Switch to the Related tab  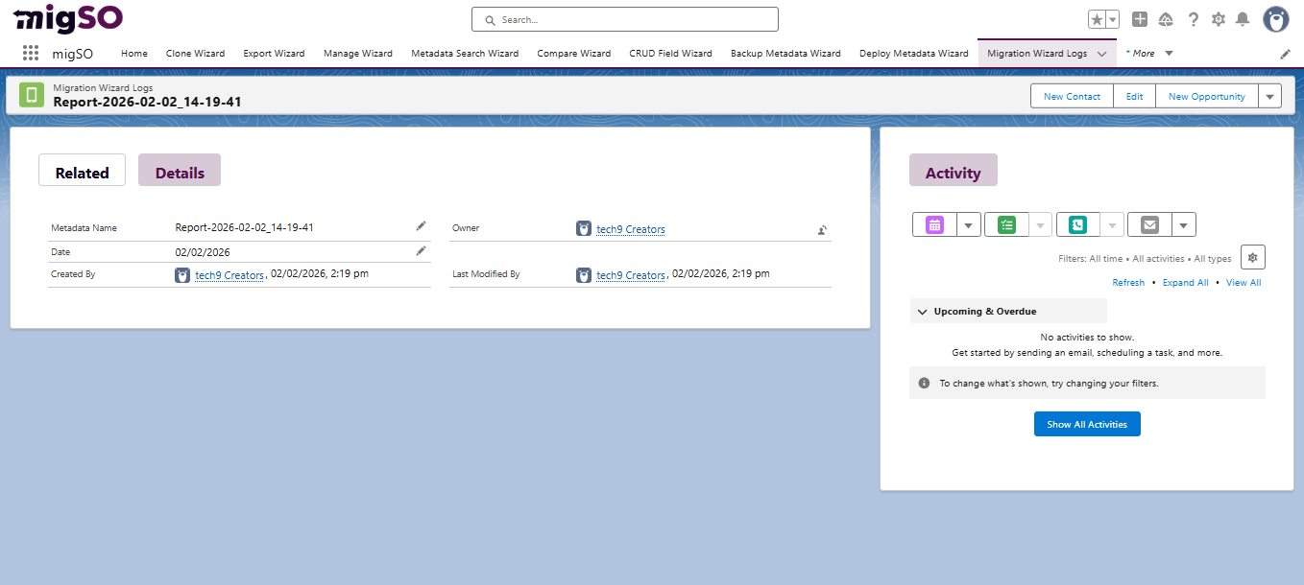pyautogui.click(x=82, y=171)
